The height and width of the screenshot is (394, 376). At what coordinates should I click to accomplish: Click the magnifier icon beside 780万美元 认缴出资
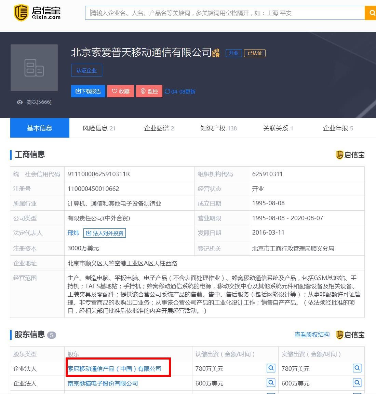271,368
